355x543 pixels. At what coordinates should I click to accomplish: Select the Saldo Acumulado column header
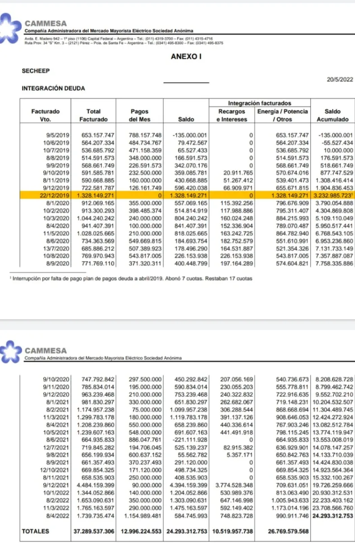tap(333, 115)
